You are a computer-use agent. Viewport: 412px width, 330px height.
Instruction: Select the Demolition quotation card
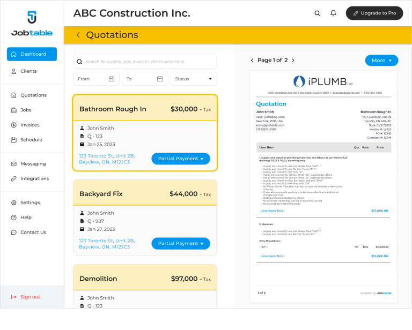pyautogui.click(x=145, y=279)
